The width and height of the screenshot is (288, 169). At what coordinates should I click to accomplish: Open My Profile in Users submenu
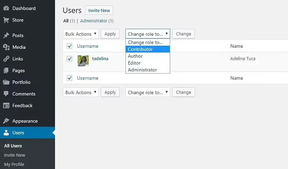coord(14,164)
